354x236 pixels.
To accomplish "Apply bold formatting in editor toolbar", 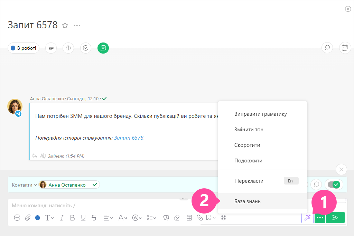I will coord(73,218).
